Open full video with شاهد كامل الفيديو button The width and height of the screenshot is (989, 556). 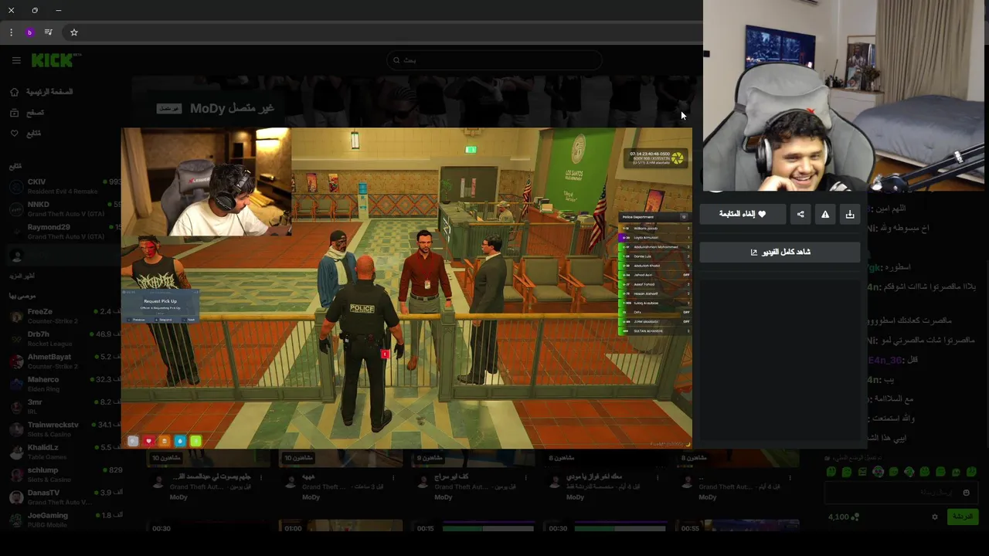(x=780, y=252)
